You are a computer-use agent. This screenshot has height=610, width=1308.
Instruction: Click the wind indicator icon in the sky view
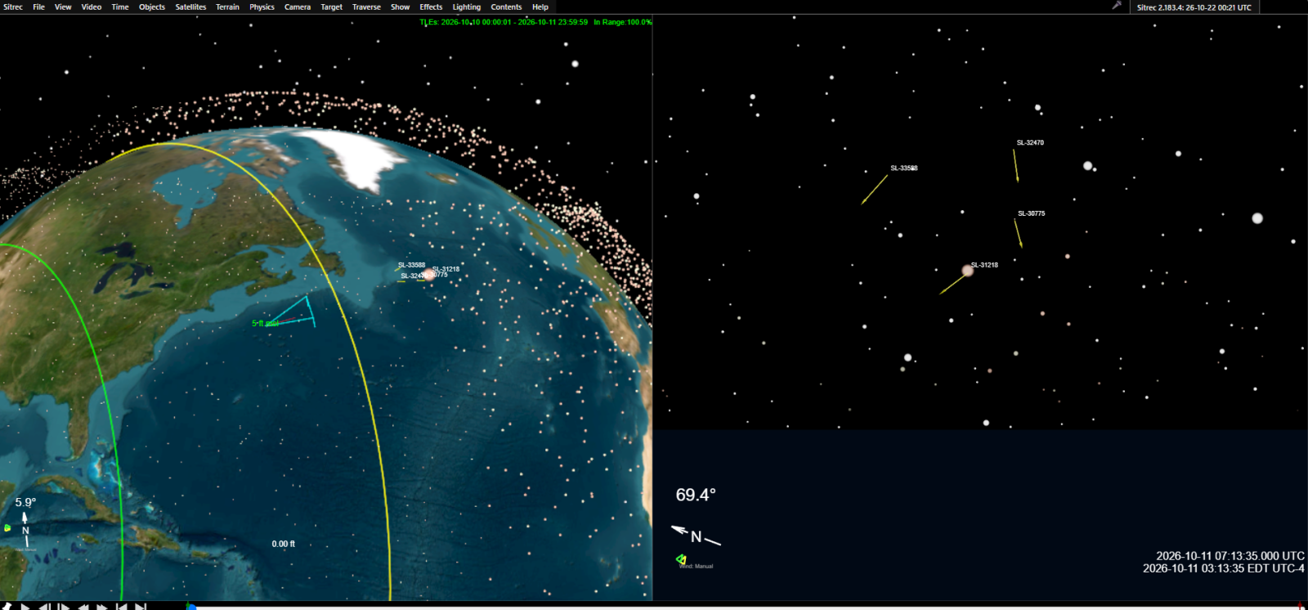click(681, 559)
